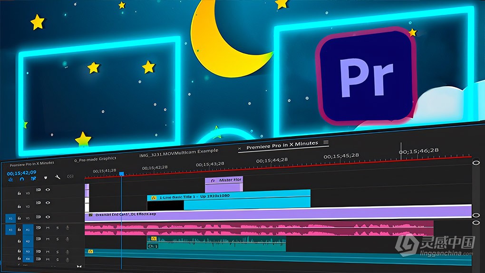Select the Mister Hor purple clip
The height and width of the screenshot is (273, 485).
[224, 185]
